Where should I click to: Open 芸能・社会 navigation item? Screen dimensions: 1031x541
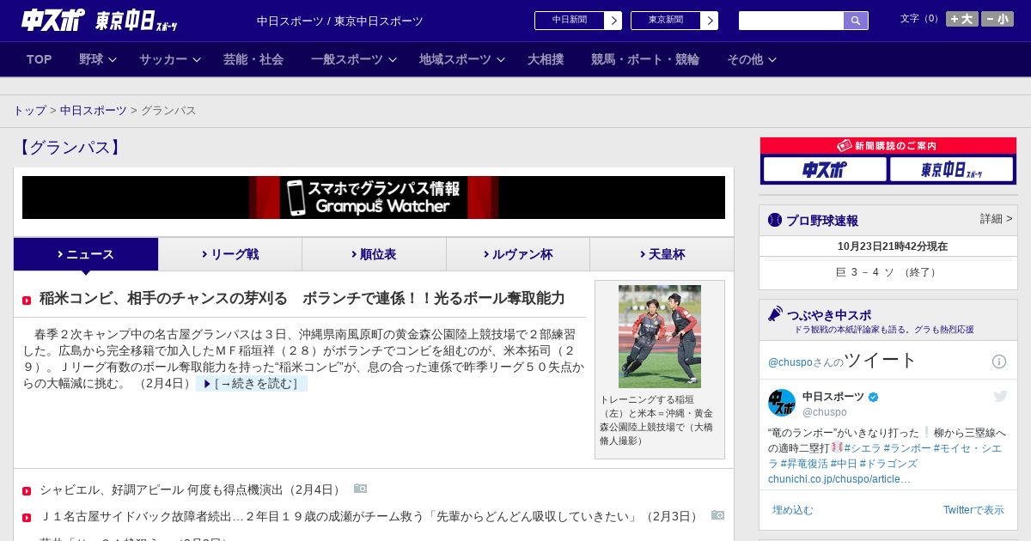tap(253, 59)
